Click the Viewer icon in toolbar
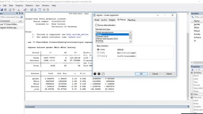 click(x=13, y=10)
